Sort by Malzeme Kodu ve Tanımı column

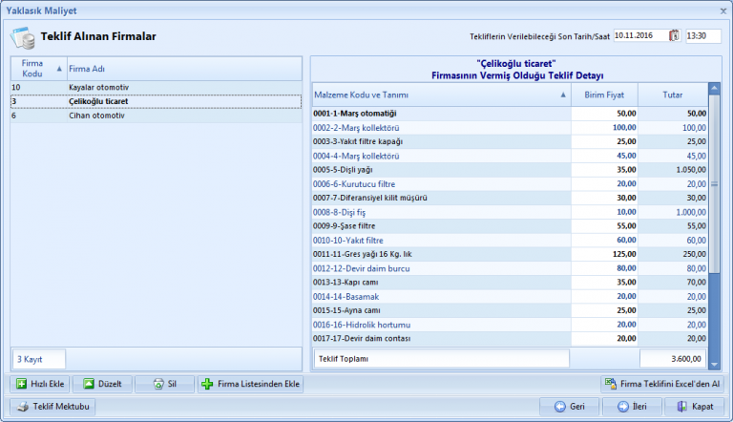440,95
